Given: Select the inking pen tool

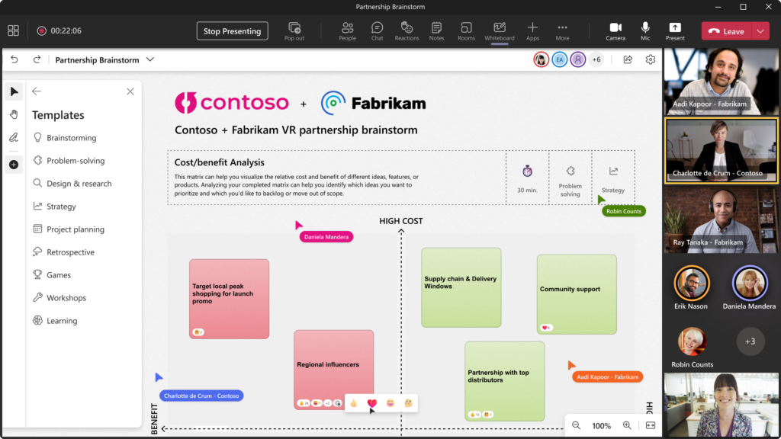Looking at the screenshot, I should tap(14, 138).
